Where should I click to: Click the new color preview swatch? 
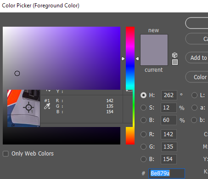point(154,42)
